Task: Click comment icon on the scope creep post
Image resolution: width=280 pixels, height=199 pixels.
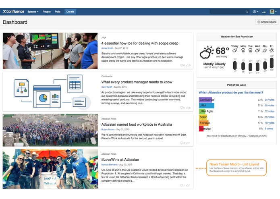Action: (x=183, y=65)
